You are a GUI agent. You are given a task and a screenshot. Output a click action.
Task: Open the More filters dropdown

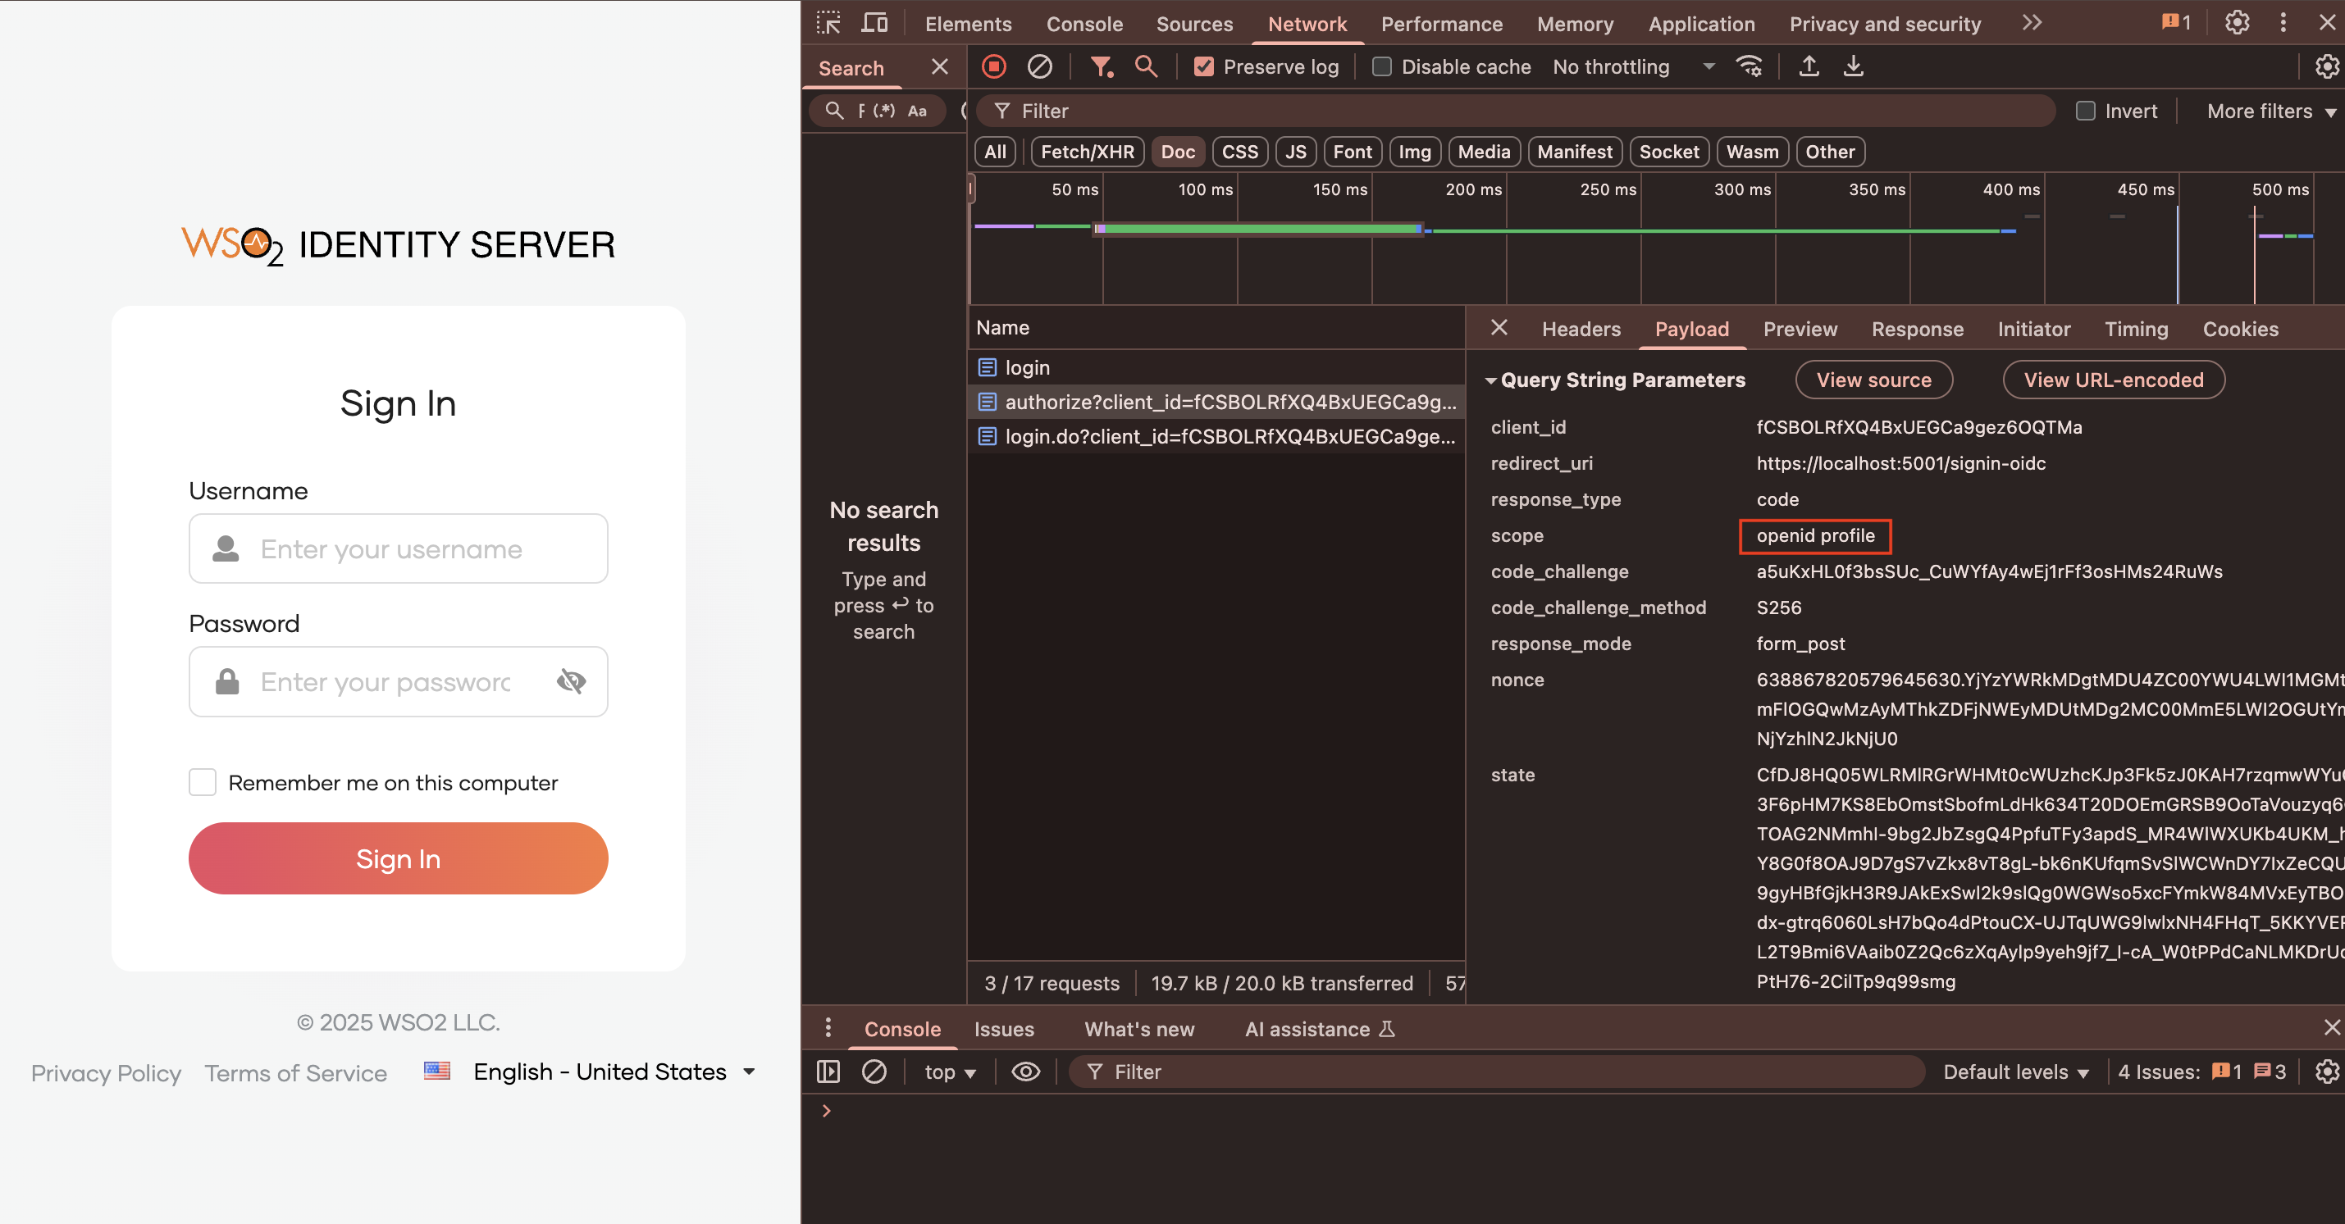point(2270,111)
